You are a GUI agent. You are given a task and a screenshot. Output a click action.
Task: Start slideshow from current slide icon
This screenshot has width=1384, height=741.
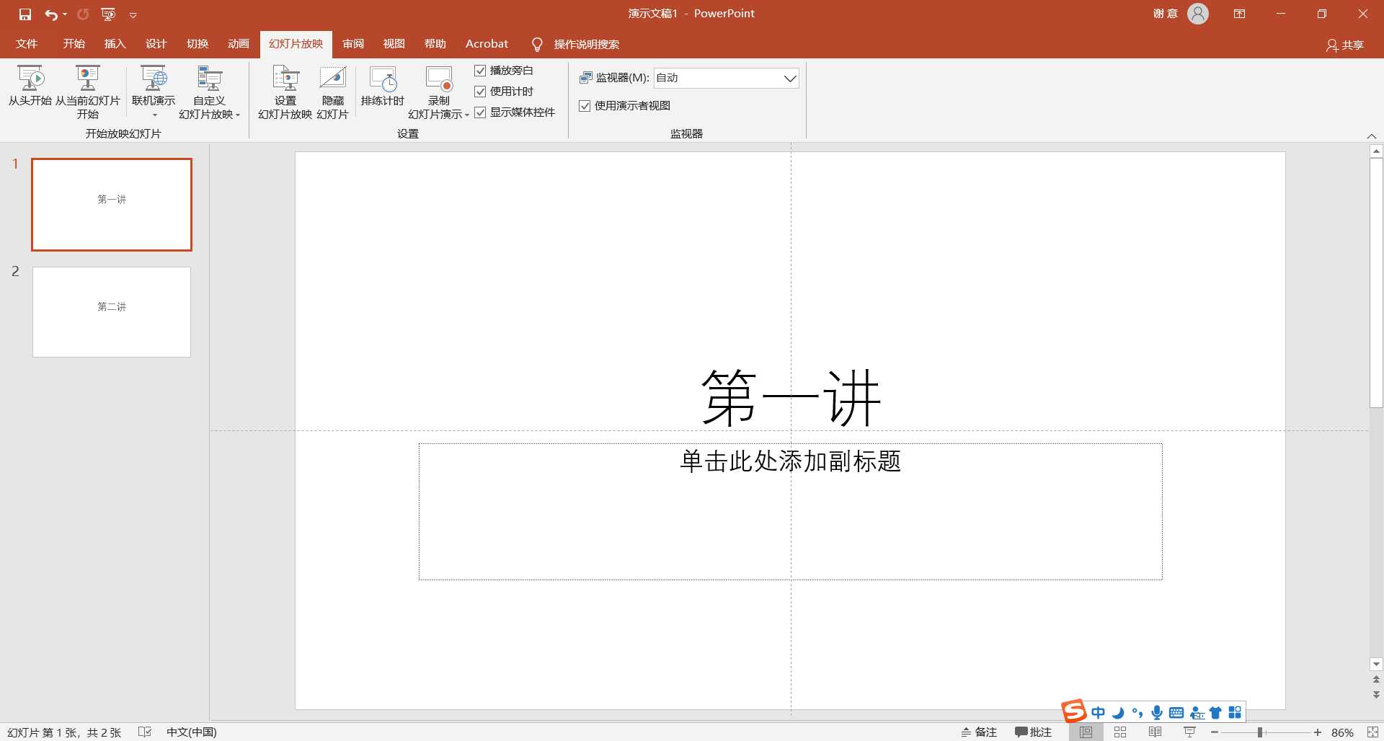tap(87, 79)
